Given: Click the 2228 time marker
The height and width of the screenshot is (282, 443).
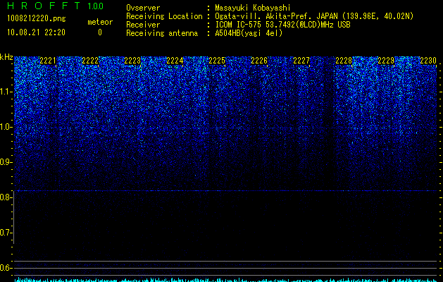Looking at the screenshot, I should 344,61.
